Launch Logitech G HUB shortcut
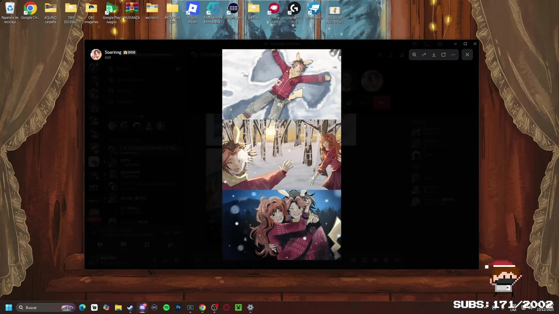 294,13
